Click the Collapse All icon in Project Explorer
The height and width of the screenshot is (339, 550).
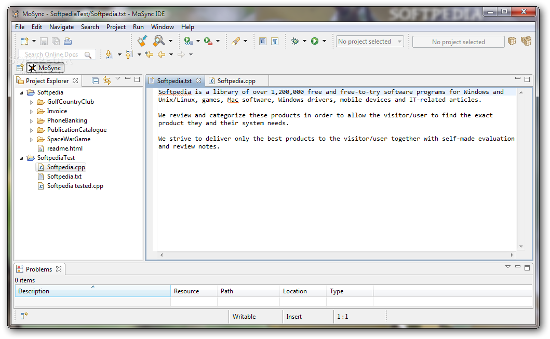tap(95, 81)
